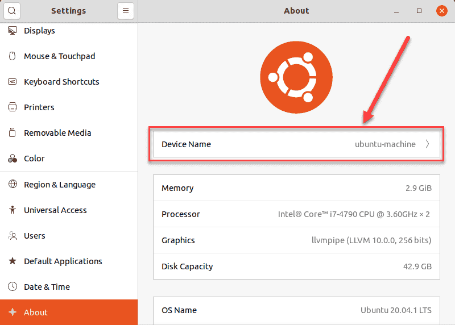Open the settings search button

12,11
